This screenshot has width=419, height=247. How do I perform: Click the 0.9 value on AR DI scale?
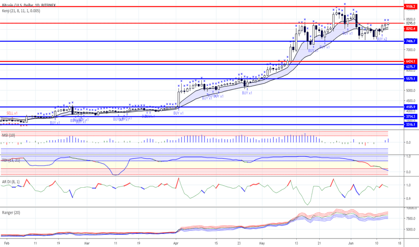408,198
